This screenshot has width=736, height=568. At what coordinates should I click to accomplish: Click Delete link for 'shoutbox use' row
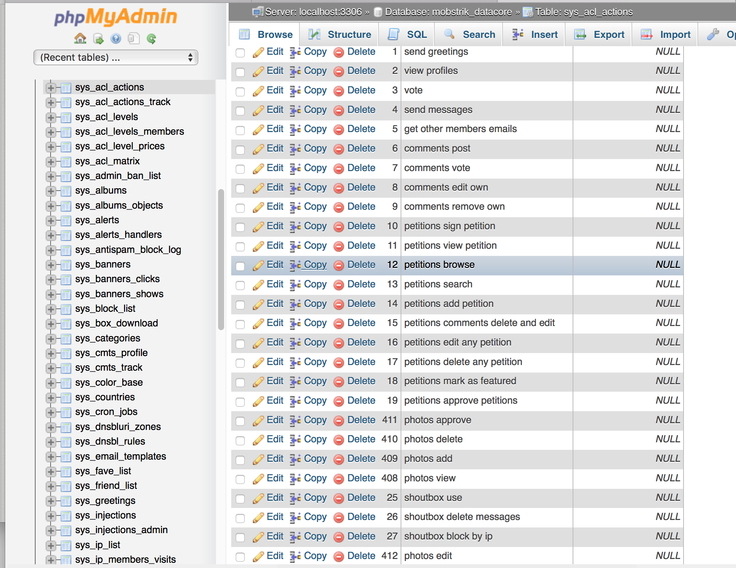361,497
